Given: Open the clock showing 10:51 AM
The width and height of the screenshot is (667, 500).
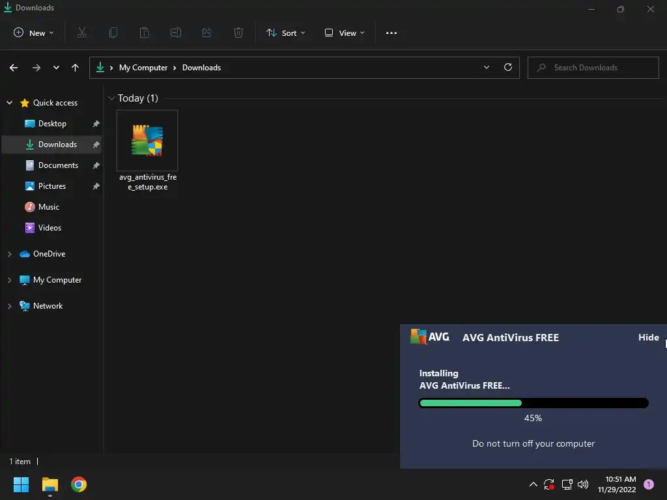Looking at the screenshot, I should (617, 484).
